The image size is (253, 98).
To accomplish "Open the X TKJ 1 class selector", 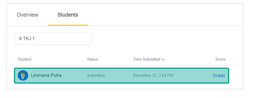I will point(53,39).
